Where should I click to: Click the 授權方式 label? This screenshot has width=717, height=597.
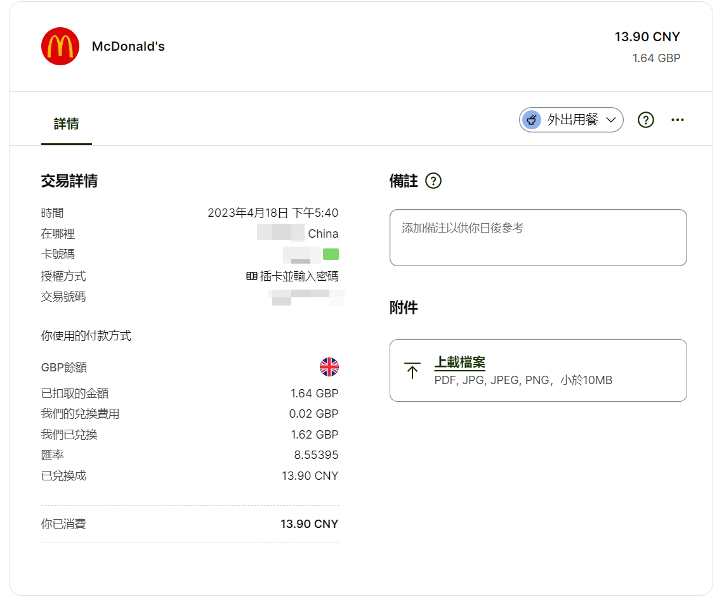pos(63,276)
